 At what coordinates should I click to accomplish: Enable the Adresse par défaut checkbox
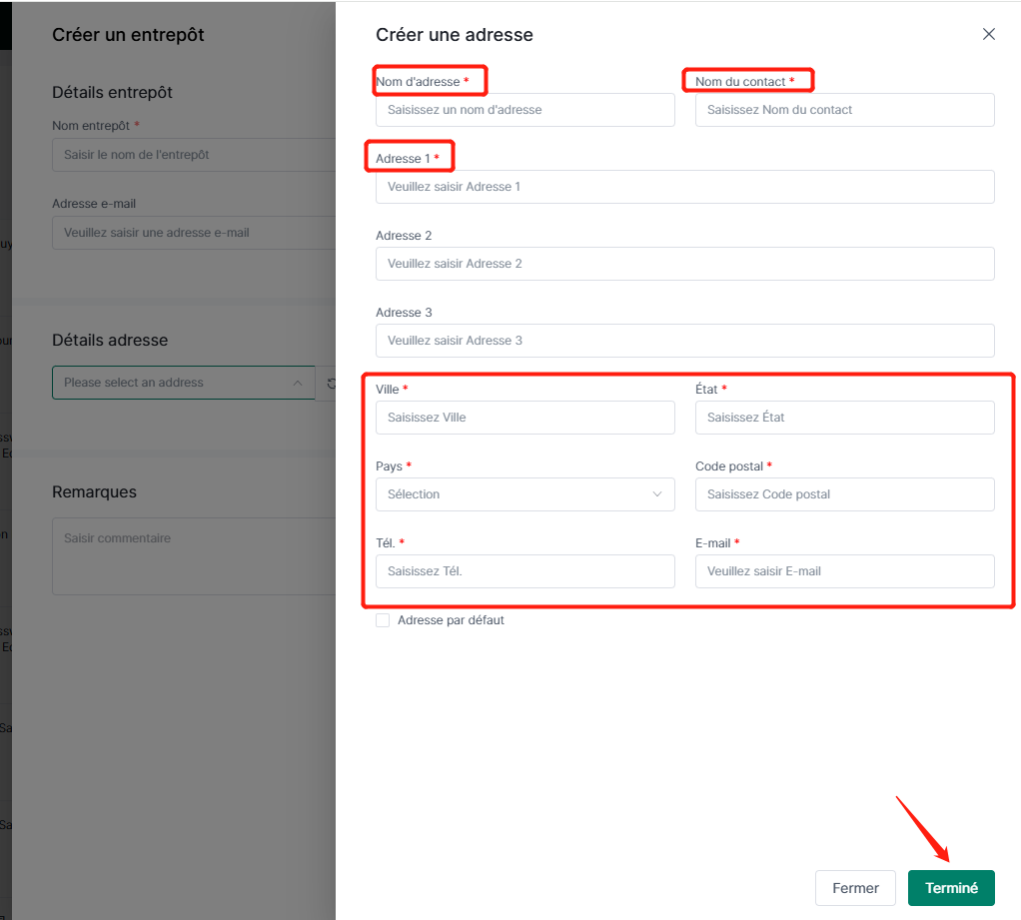pyautogui.click(x=383, y=620)
